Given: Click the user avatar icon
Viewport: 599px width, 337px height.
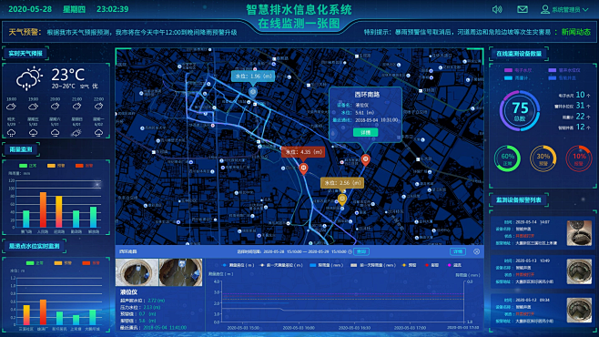Looking at the screenshot, I should click(545, 9).
